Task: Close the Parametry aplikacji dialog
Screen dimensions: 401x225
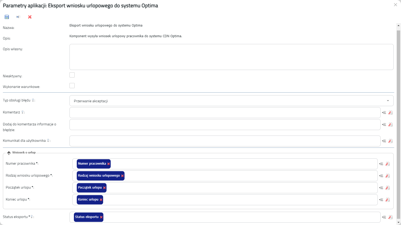Action: click(396, 5)
